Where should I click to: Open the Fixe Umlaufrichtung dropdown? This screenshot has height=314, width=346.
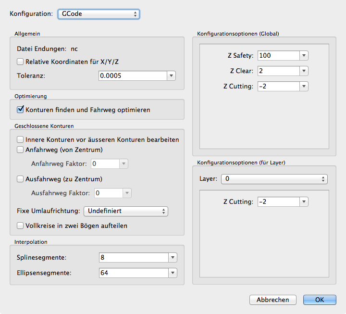pyautogui.click(x=125, y=211)
